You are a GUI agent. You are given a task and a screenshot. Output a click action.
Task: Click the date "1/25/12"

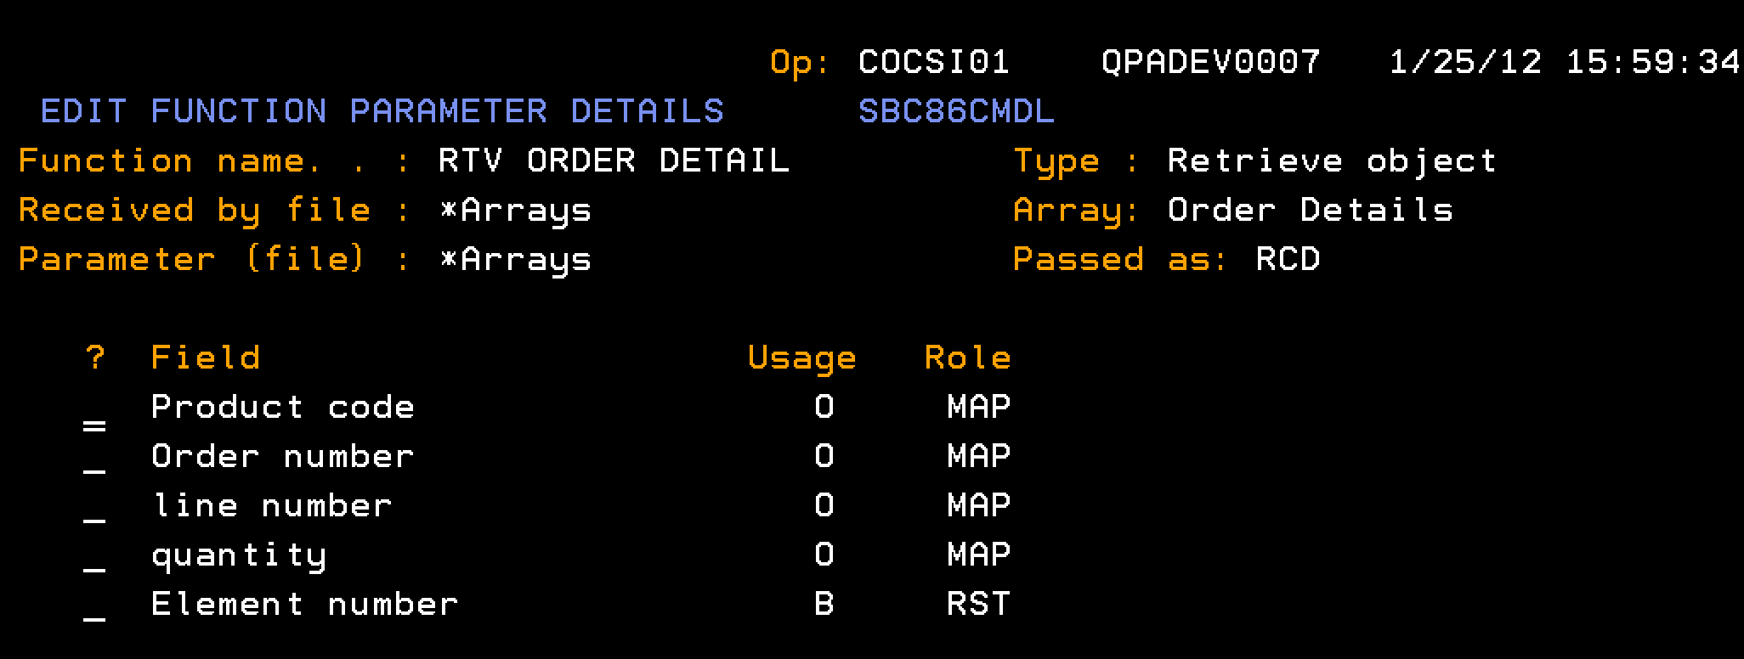tap(1465, 63)
